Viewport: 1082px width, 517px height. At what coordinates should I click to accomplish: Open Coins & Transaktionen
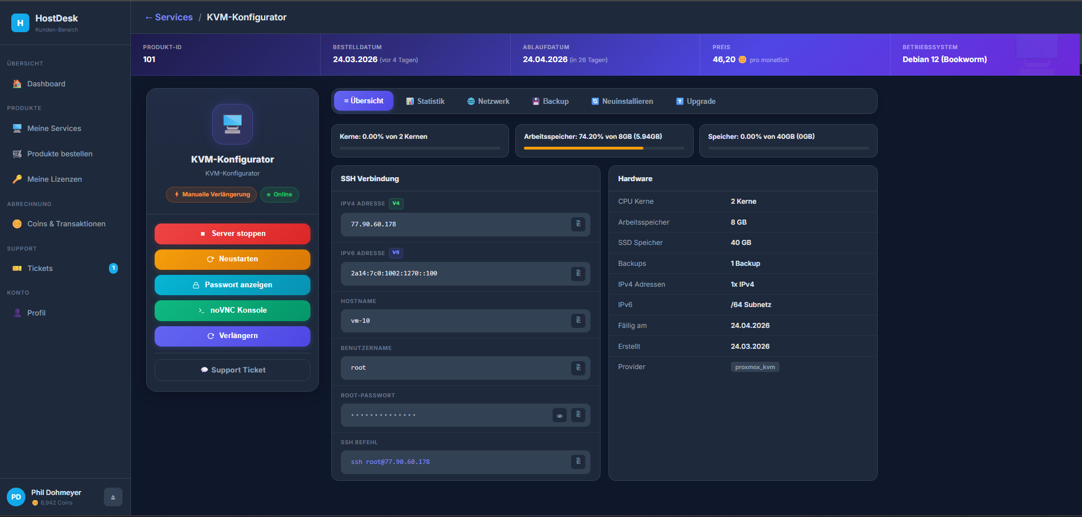click(66, 224)
